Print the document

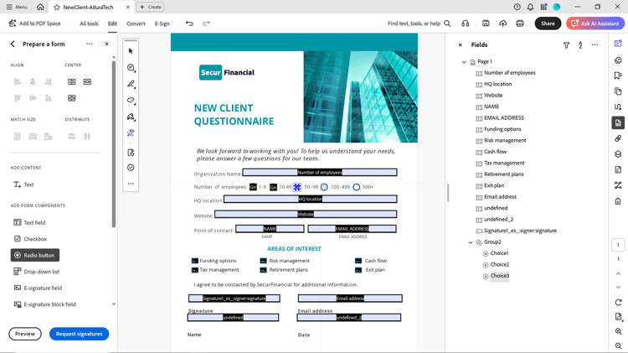tap(520, 23)
